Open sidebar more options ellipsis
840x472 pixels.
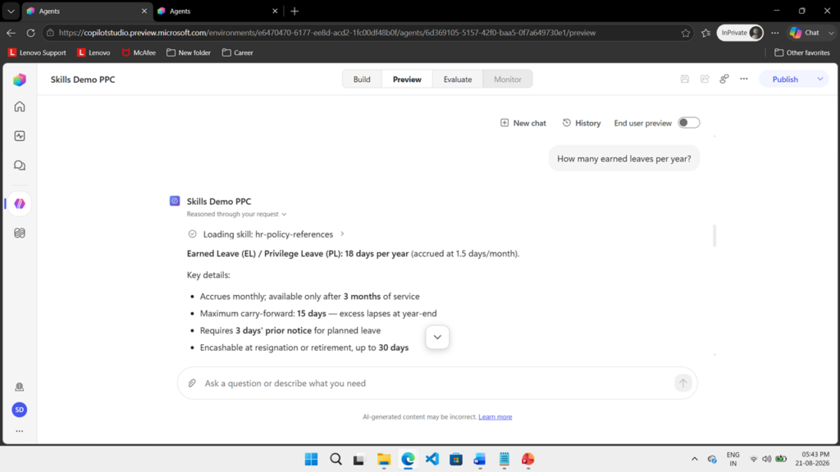click(20, 431)
